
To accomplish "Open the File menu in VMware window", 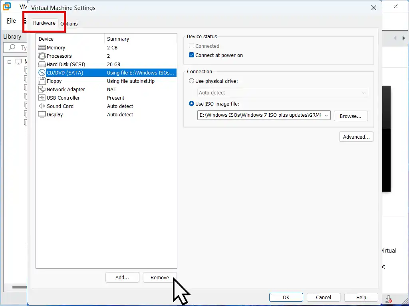I will [x=11, y=21].
